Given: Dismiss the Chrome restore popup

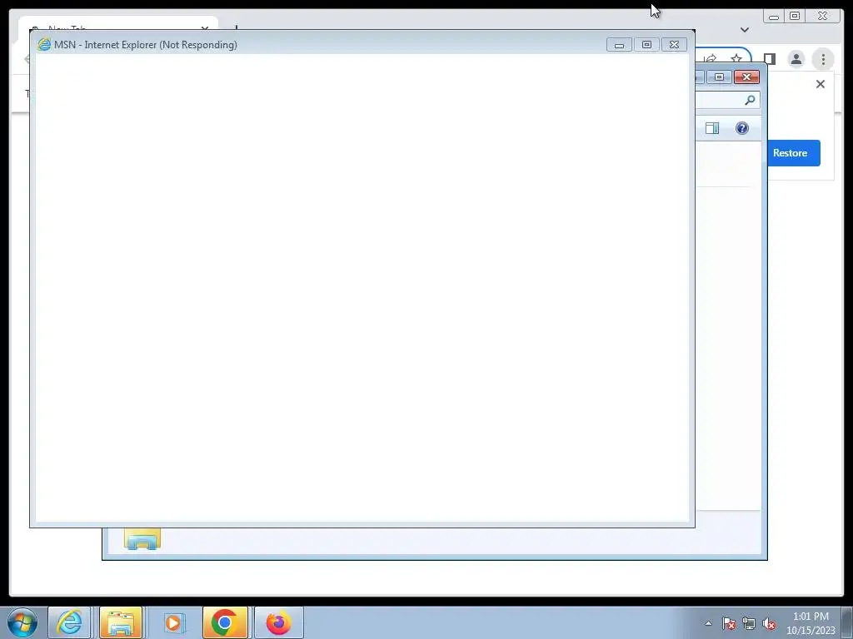Looking at the screenshot, I should [x=821, y=84].
